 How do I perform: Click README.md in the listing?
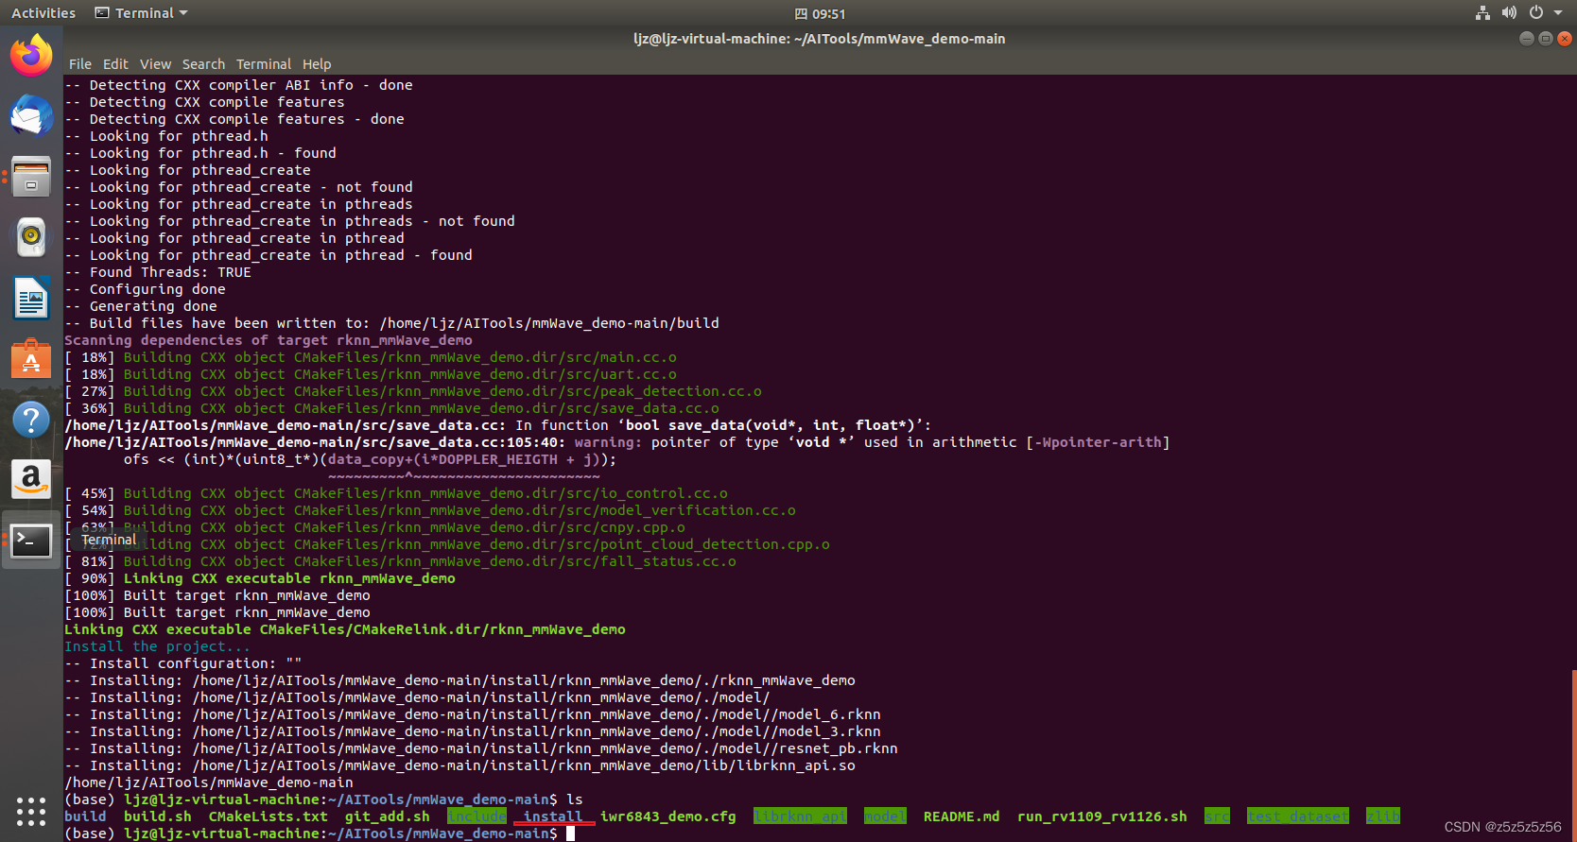click(x=962, y=816)
